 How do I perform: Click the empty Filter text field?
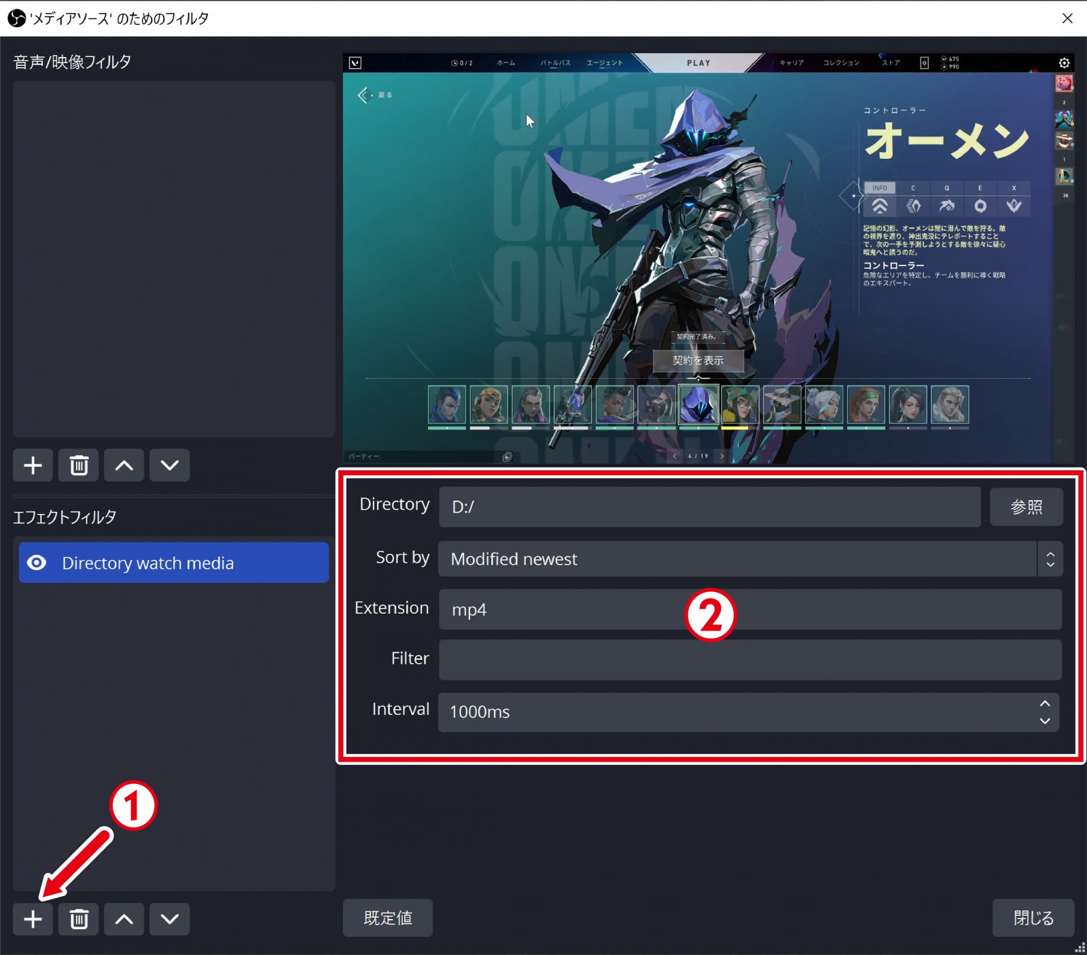(750, 659)
